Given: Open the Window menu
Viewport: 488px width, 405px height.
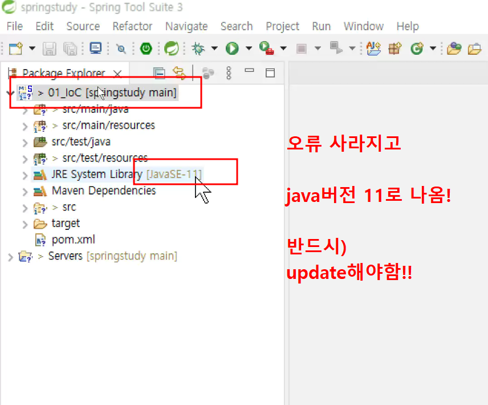Looking at the screenshot, I should coord(364,26).
